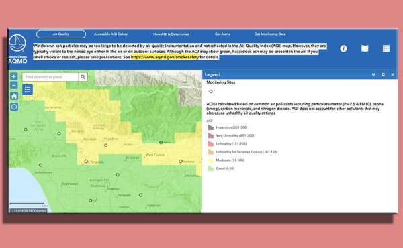Click the 'Fullerton' map label
403x248 pixels.
154,205
